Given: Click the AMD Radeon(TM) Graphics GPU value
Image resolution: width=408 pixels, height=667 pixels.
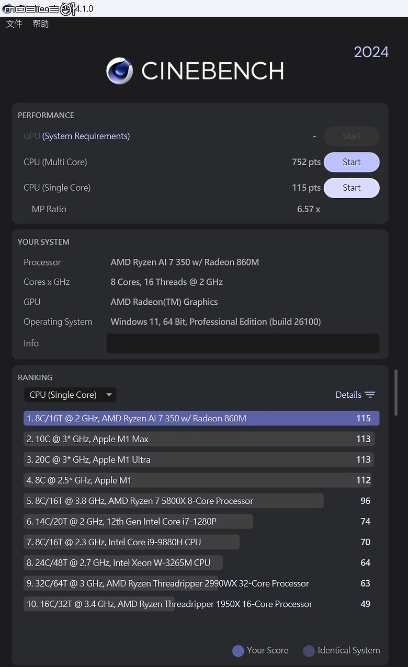Looking at the screenshot, I should click(x=164, y=302).
